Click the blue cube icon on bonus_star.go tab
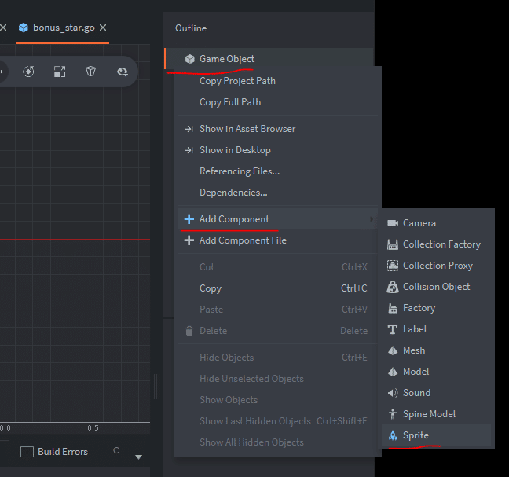This screenshot has height=477, width=509. pyautogui.click(x=24, y=28)
